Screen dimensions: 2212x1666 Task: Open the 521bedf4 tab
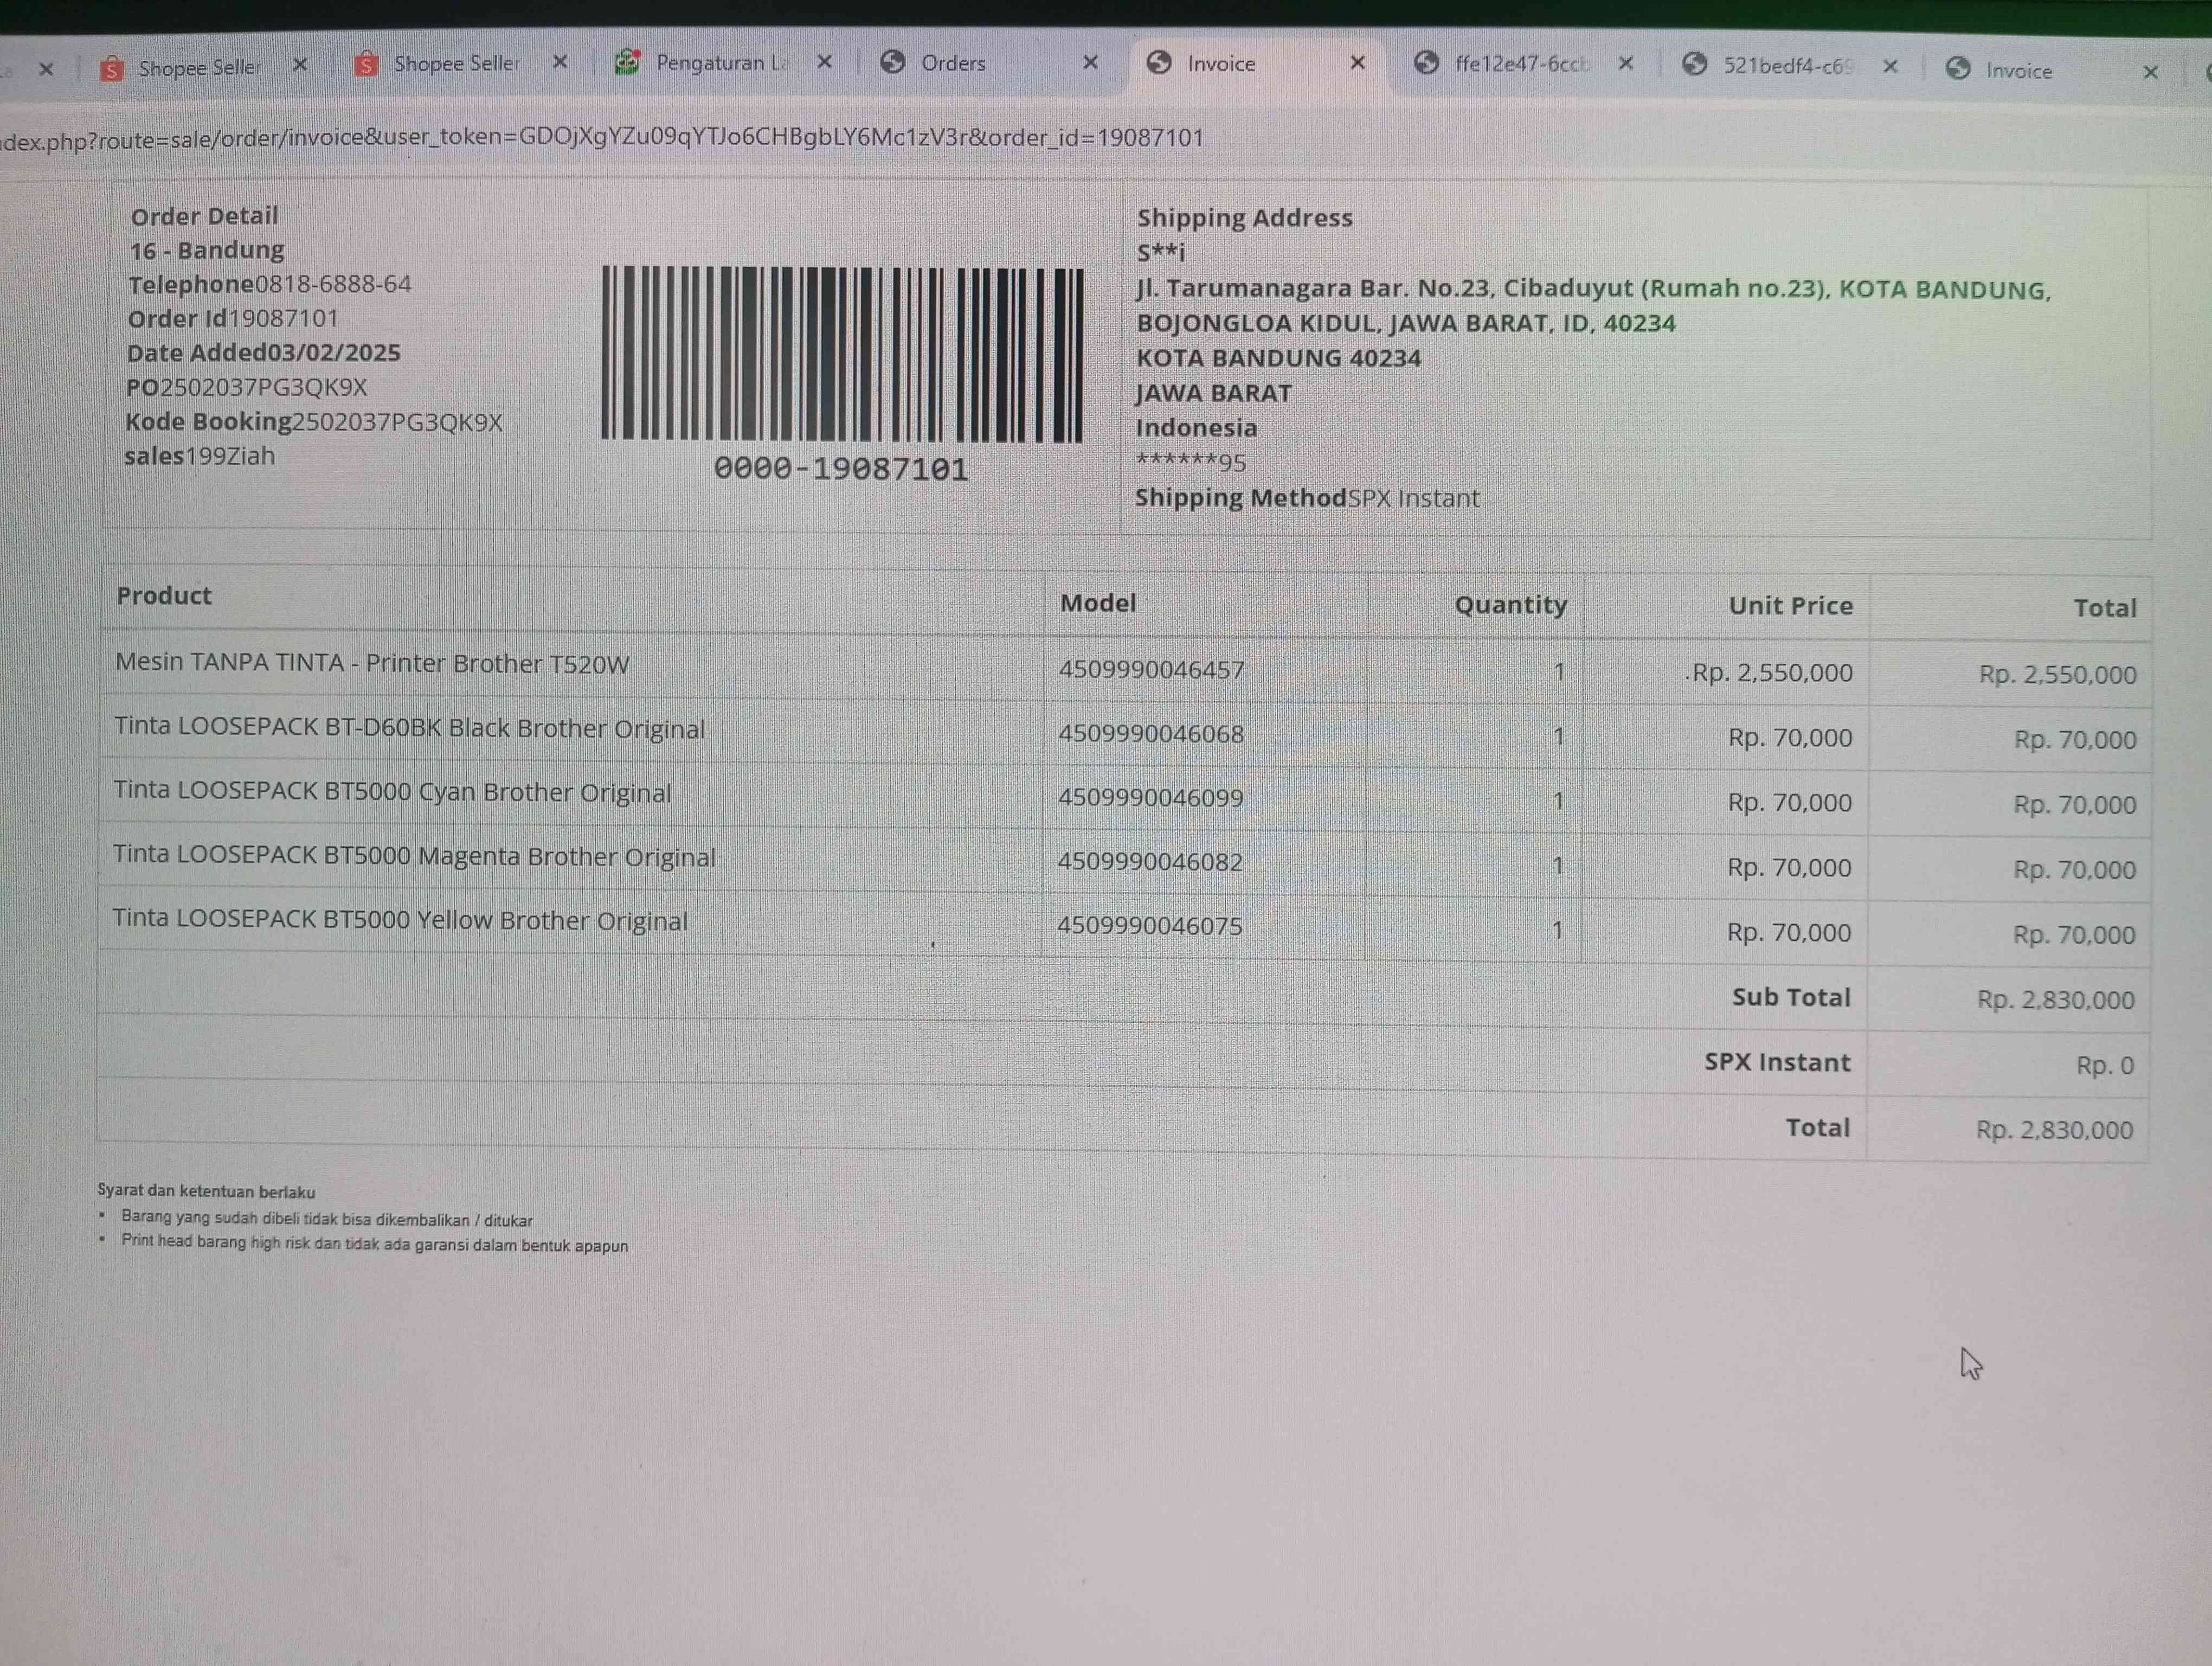1787,66
